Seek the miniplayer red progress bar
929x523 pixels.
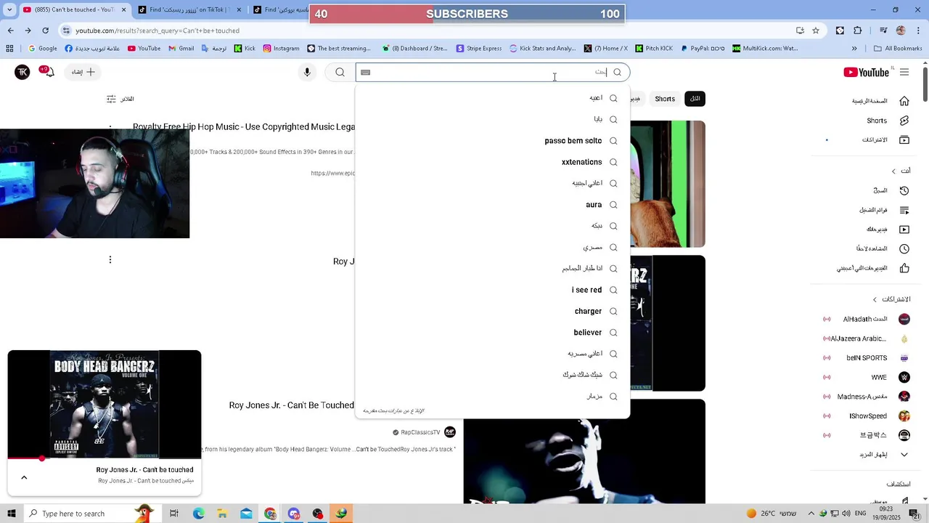pos(105,458)
